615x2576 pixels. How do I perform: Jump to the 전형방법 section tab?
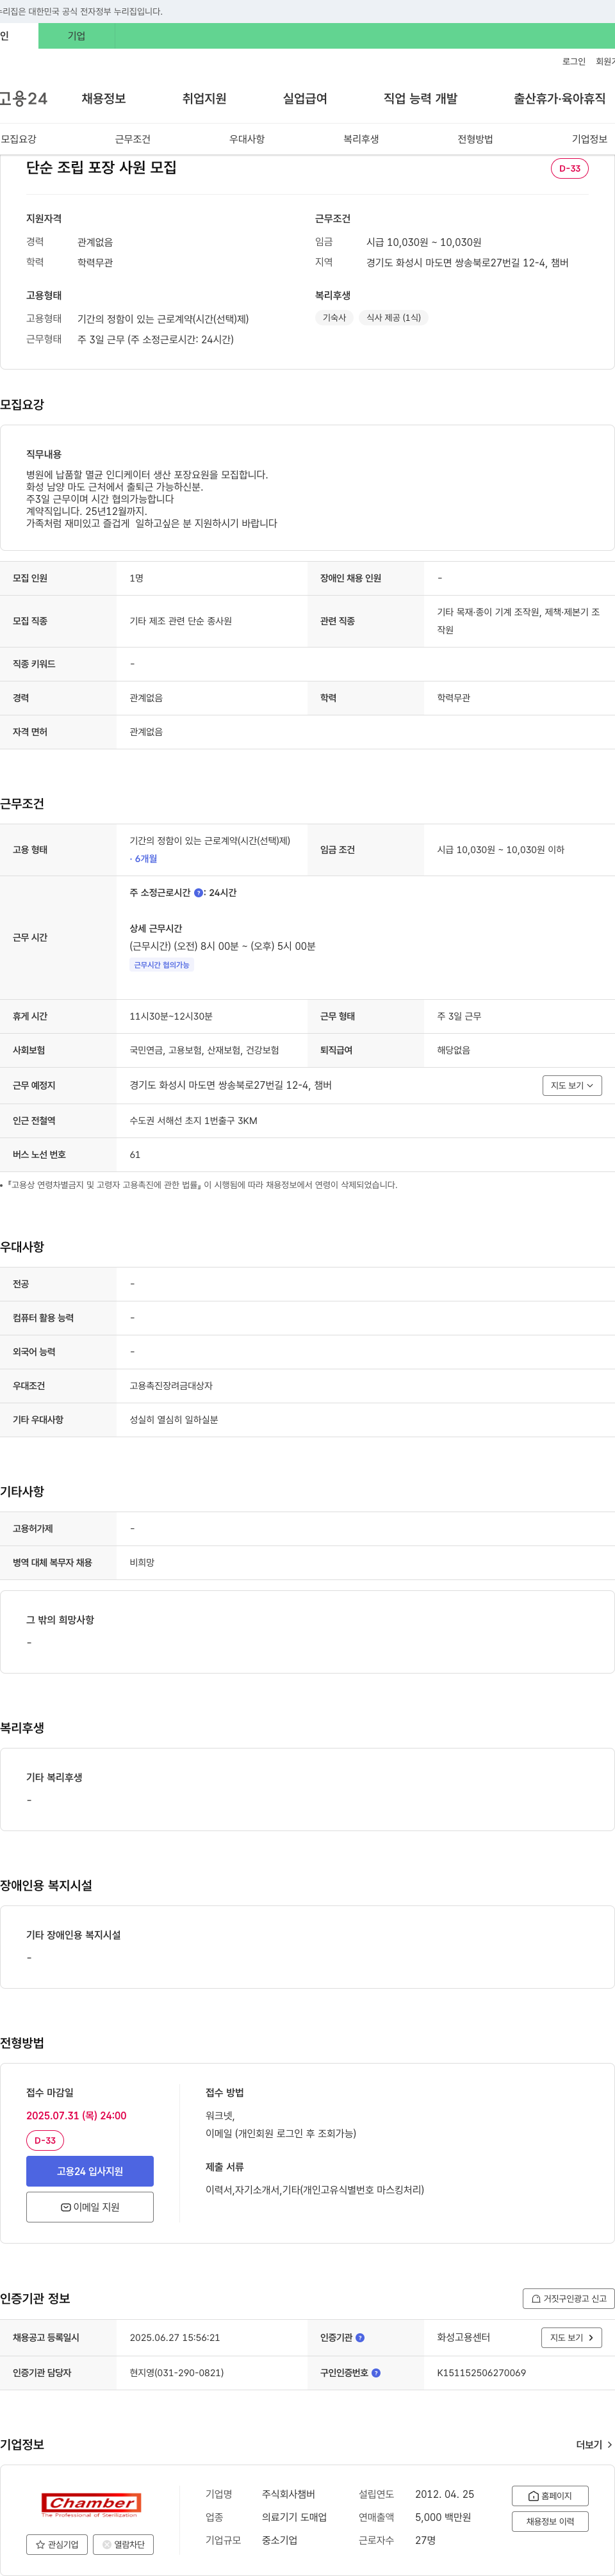475,139
